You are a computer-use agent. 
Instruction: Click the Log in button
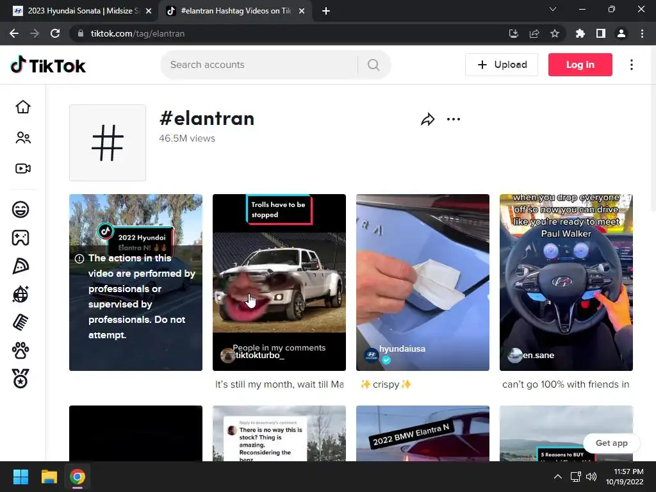580,65
